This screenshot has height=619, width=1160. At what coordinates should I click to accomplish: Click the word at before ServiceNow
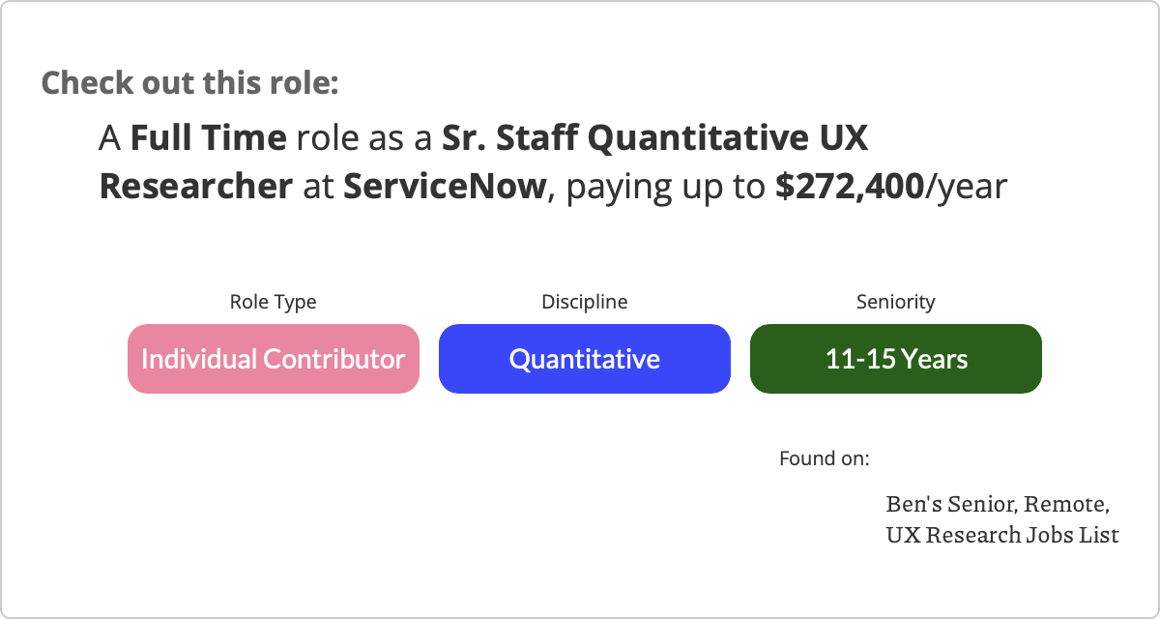click(318, 187)
